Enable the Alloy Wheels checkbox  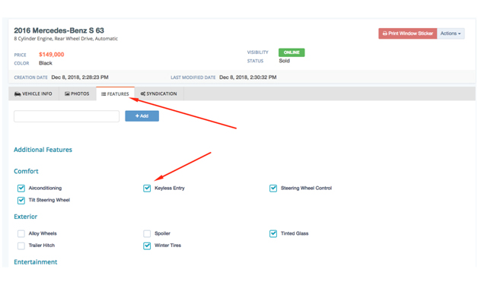tap(21, 233)
